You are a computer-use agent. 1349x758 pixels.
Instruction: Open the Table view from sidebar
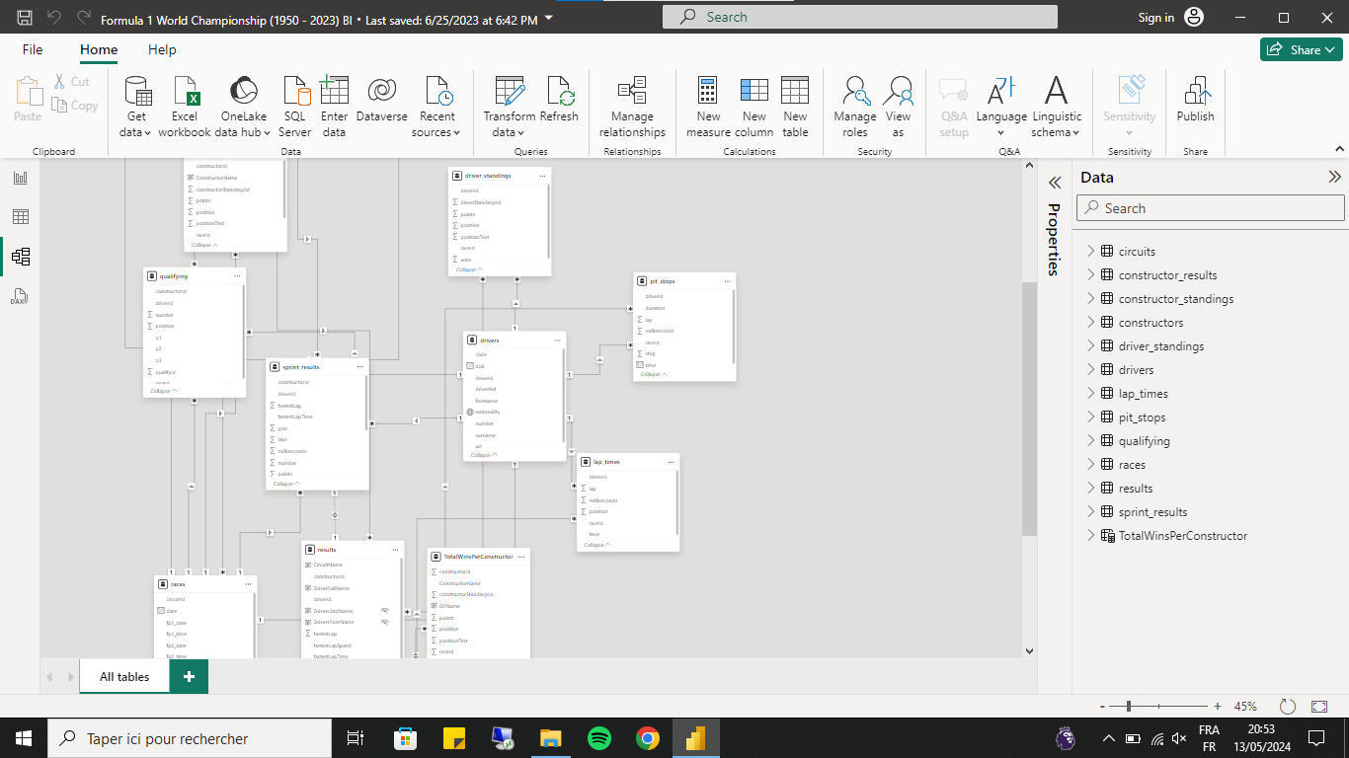tap(20, 217)
